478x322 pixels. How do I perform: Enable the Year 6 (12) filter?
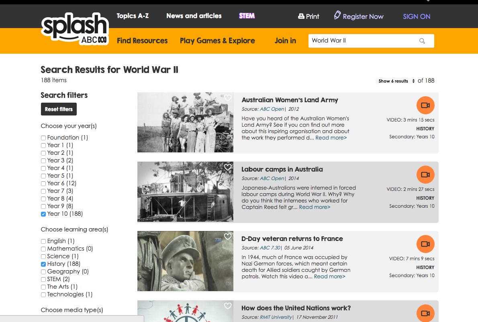tap(43, 184)
